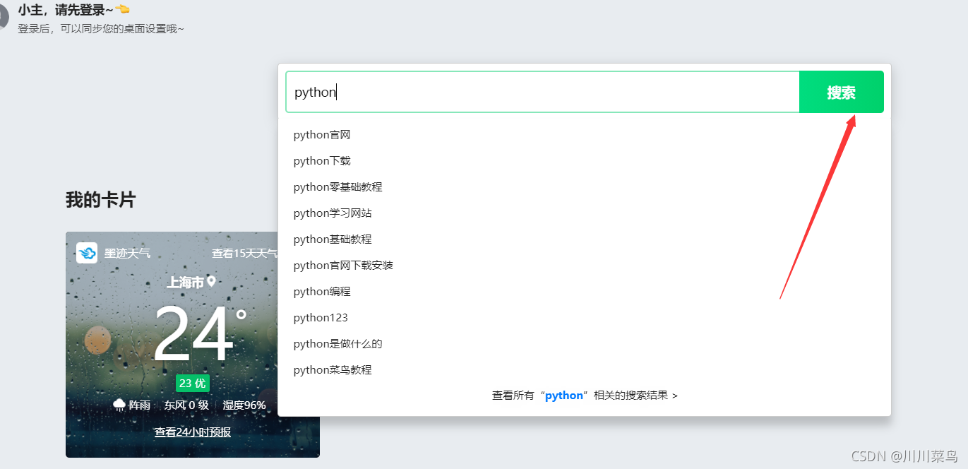Choose python官网下载安装 suggestion

pyautogui.click(x=585, y=266)
